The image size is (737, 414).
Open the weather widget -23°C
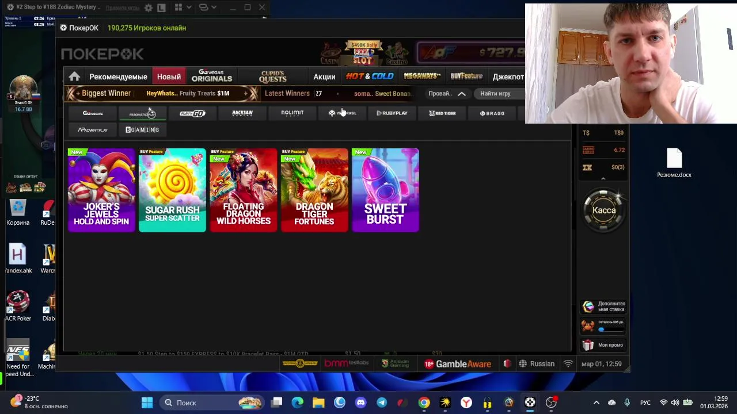(x=39, y=402)
